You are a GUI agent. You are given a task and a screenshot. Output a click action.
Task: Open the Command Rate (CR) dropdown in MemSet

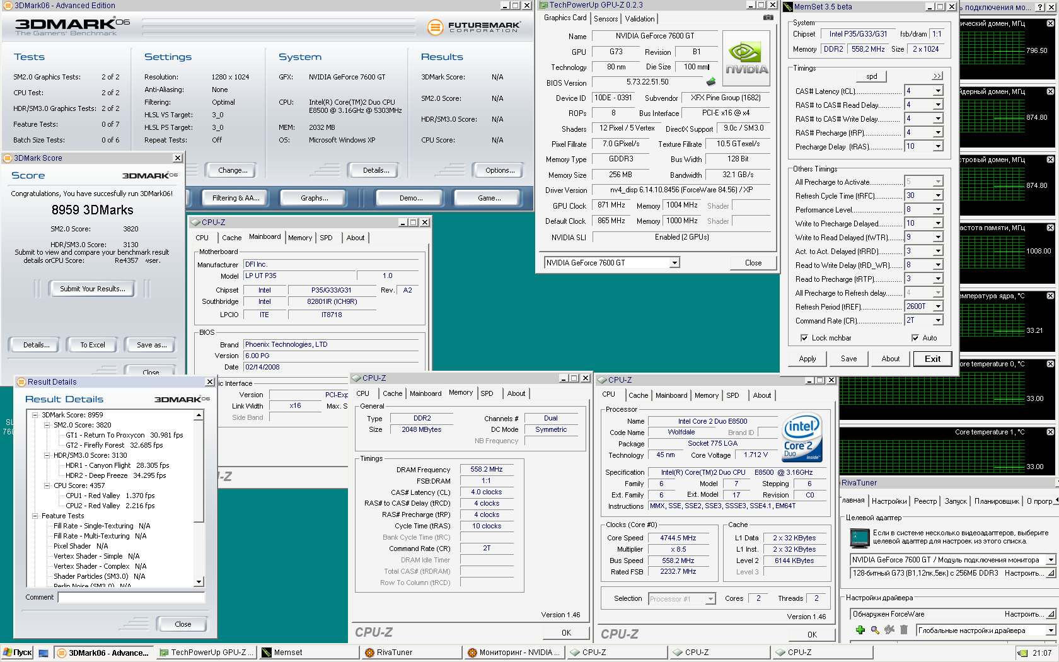(x=938, y=320)
